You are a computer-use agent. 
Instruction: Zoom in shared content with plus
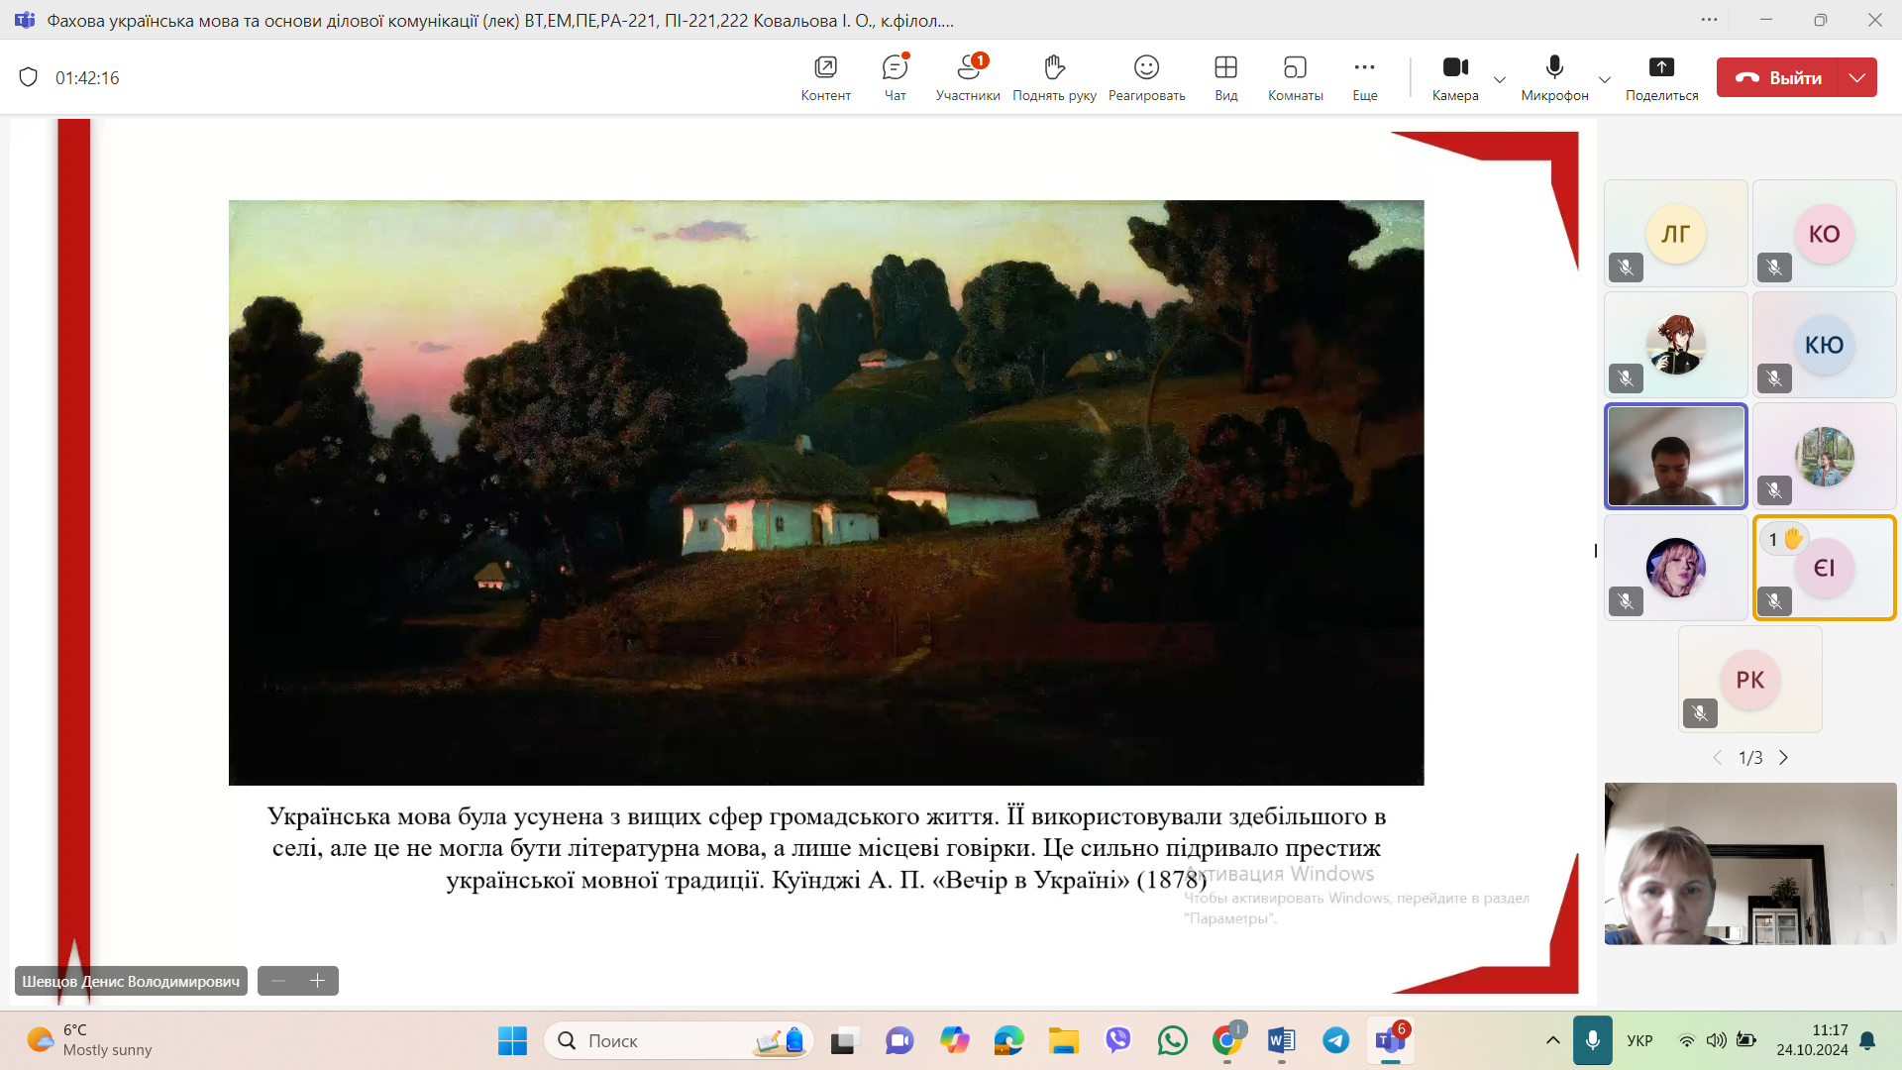click(318, 981)
